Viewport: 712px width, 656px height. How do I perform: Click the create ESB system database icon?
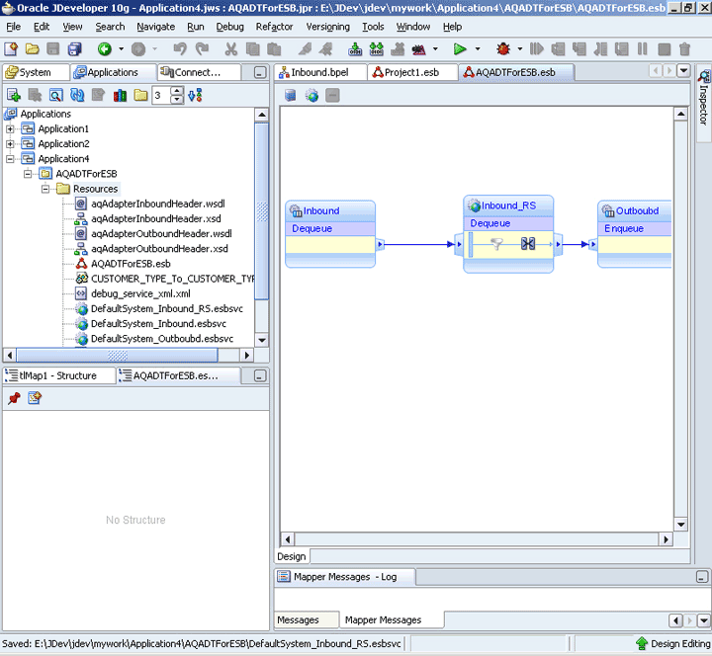tap(291, 96)
